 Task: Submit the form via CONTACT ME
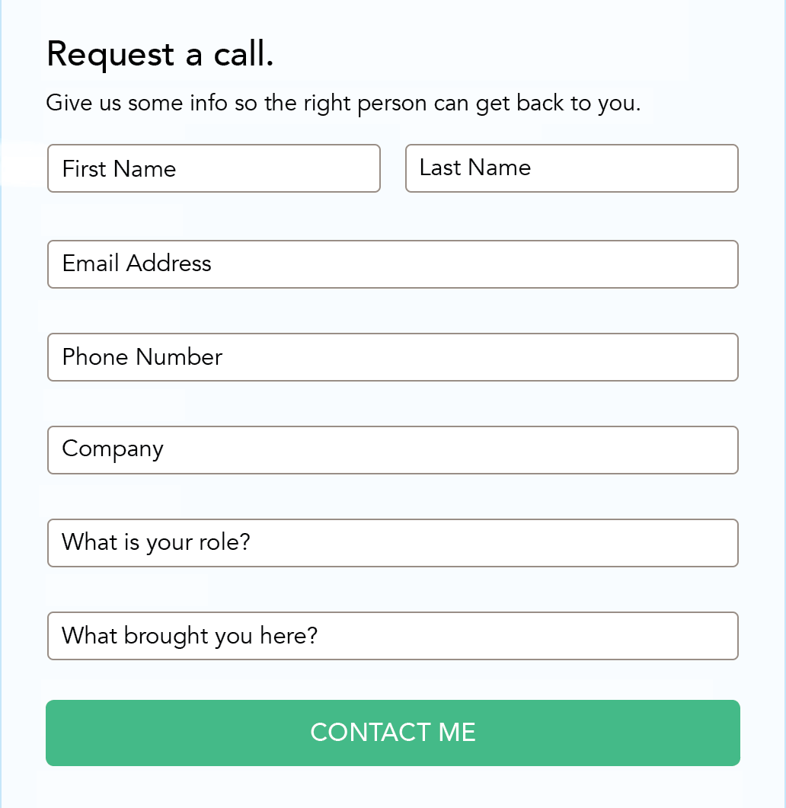393,733
